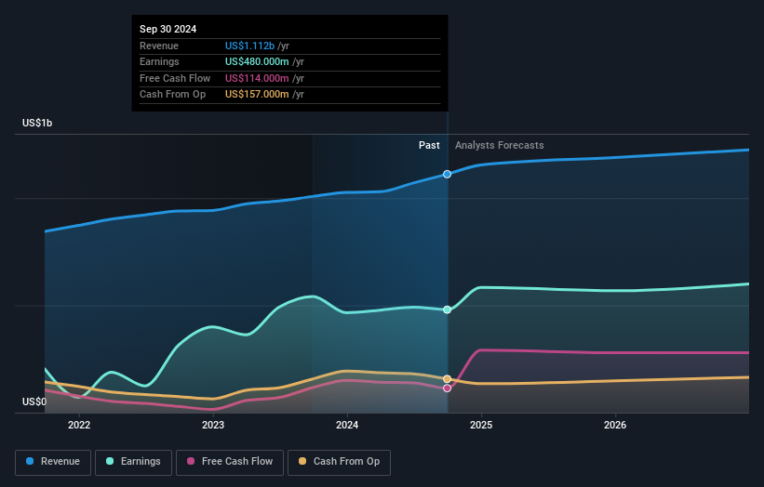The height and width of the screenshot is (487, 764).
Task: Click the 2025 x-axis label
Action: click(x=481, y=425)
